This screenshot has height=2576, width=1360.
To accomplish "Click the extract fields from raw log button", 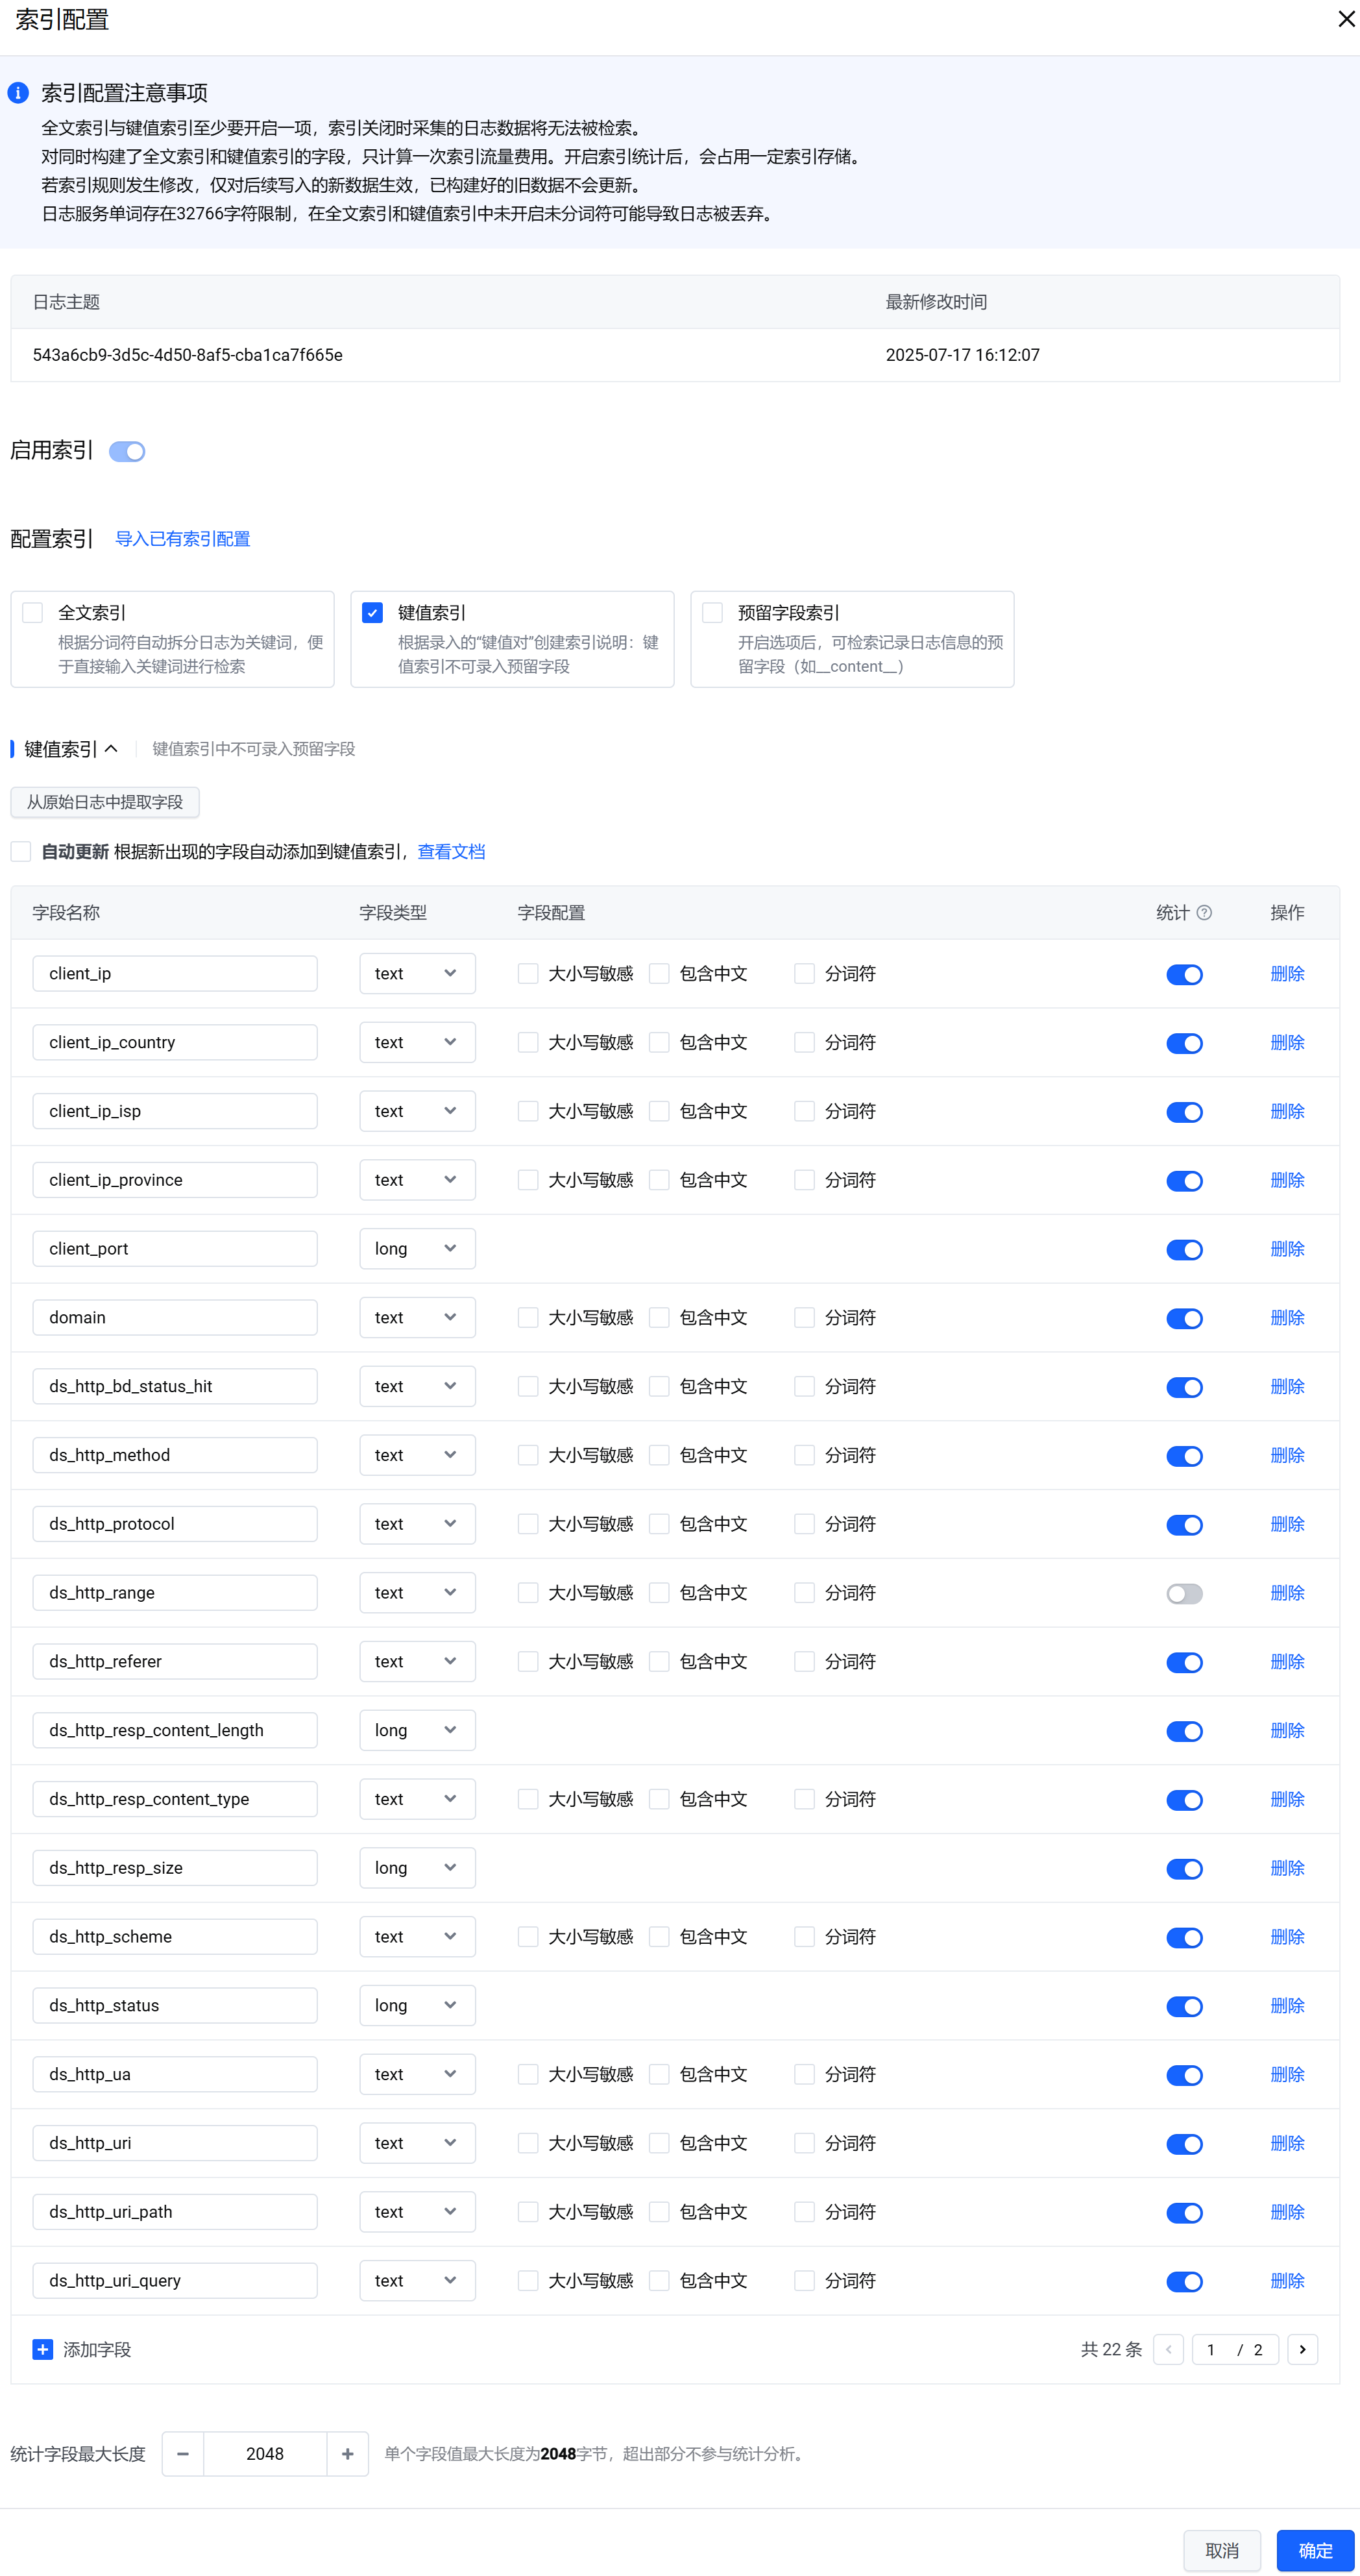I will click(x=105, y=802).
